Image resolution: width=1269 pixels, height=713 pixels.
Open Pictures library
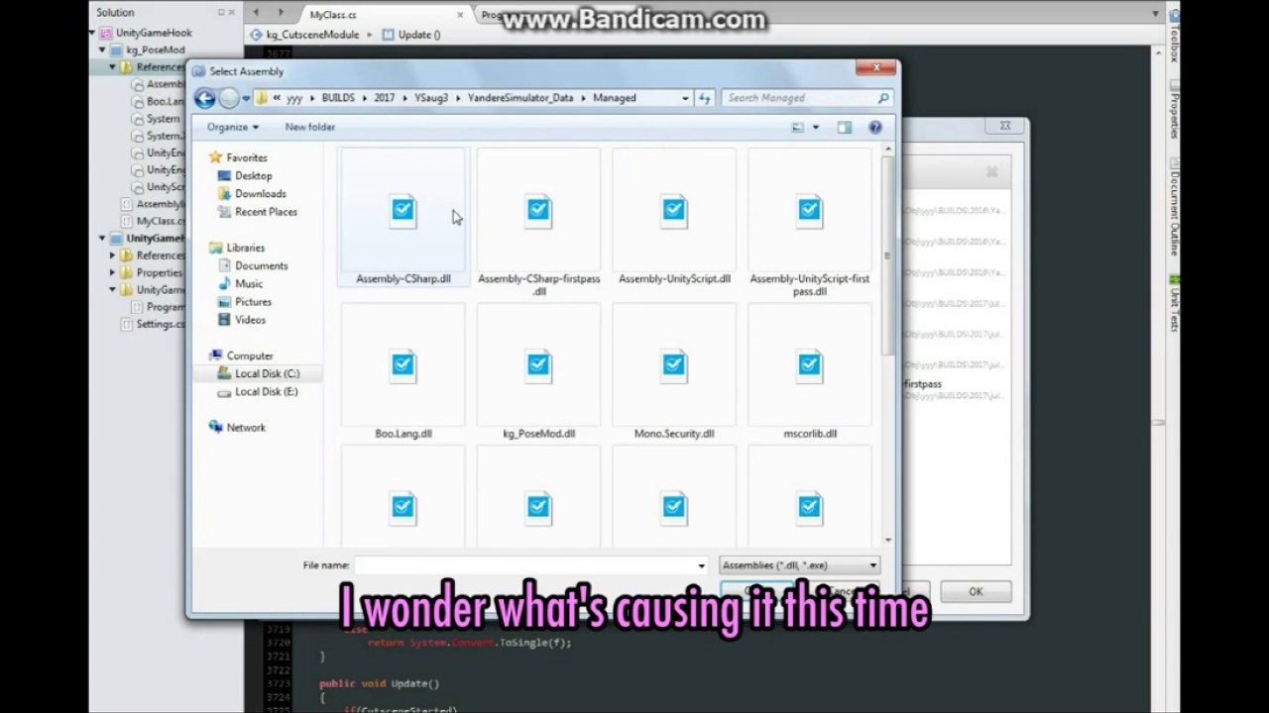[x=253, y=301]
